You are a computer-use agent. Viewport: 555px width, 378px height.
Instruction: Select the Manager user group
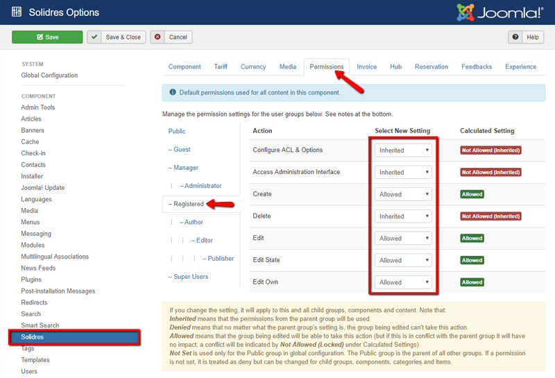[183, 167]
